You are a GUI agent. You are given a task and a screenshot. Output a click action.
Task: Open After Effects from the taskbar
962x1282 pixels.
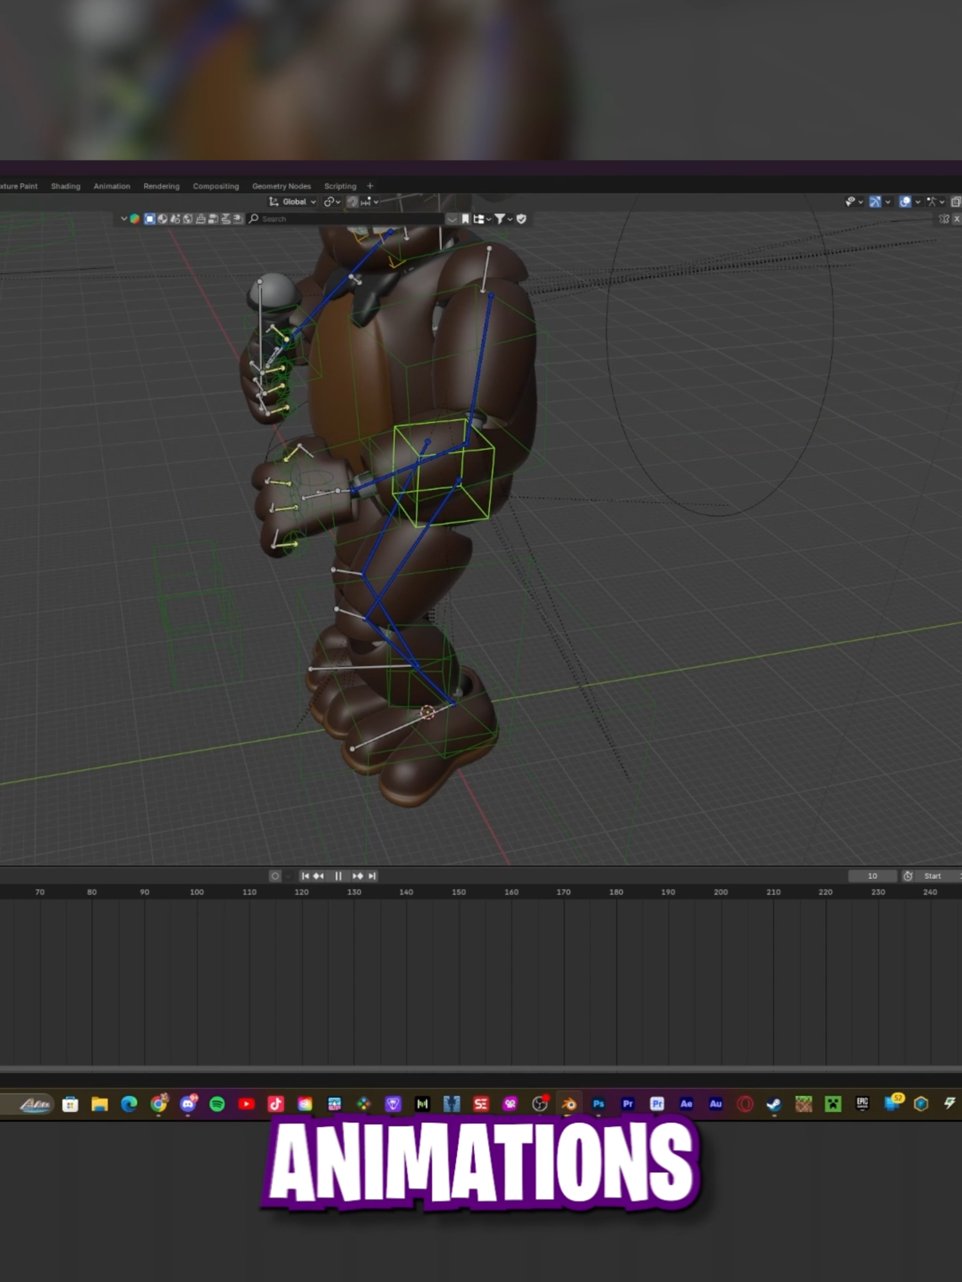686,1104
